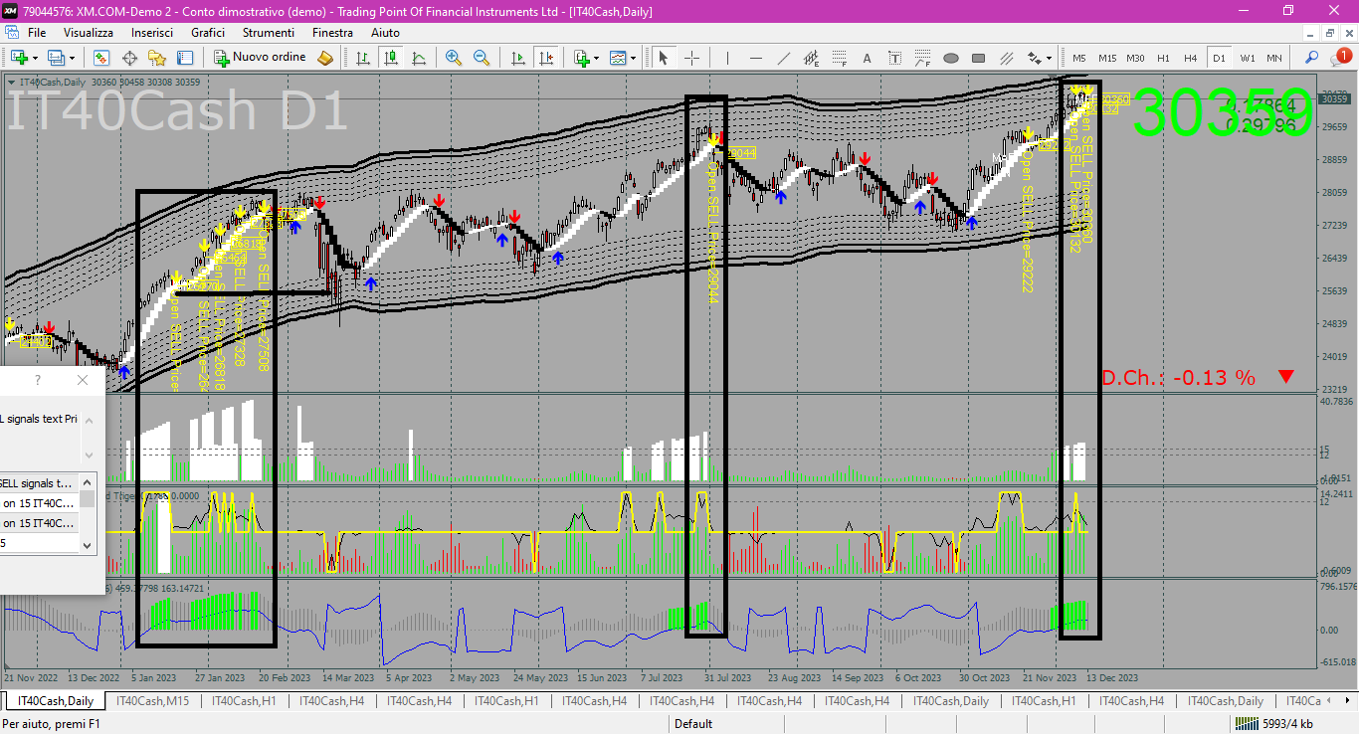Click the connection status 5993/4 kb indicator
Image resolution: width=1359 pixels, height=734 pixels.
(1274, 724)
